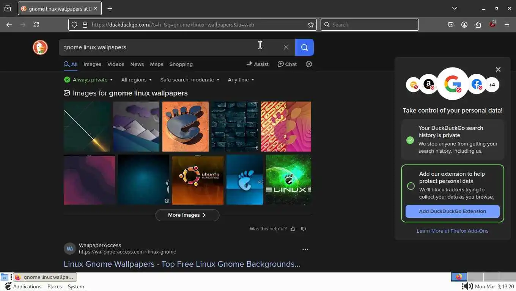Click the volume speaker icon
Image resolution: width=516 pixels, height=291 pixels.
point(467,286)
